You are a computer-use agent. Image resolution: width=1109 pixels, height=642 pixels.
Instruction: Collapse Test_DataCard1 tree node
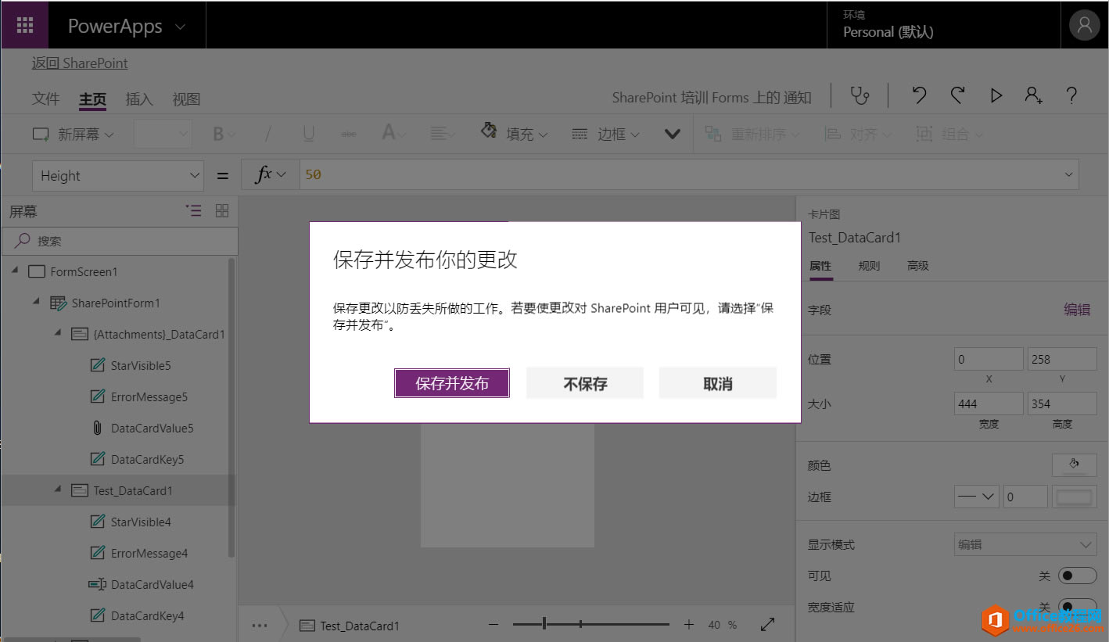(x=57, y=490)
